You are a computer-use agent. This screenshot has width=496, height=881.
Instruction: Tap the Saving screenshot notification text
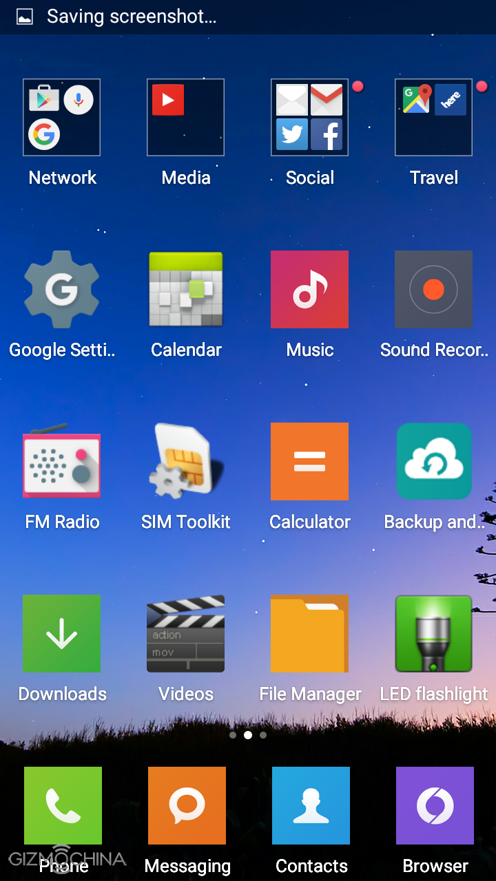(x=132, y=17)
